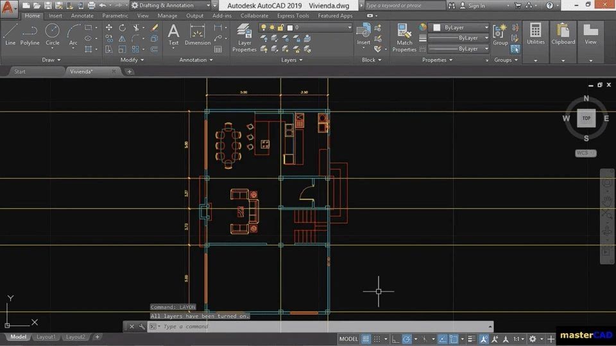Switch to Express Tools tab

(x=293, y=15)
